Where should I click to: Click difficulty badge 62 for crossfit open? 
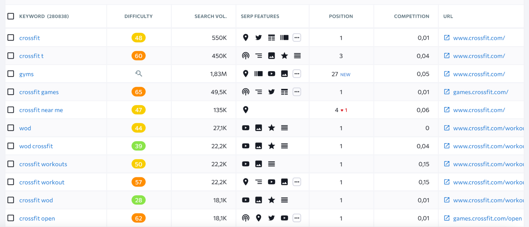click(139, 218)
